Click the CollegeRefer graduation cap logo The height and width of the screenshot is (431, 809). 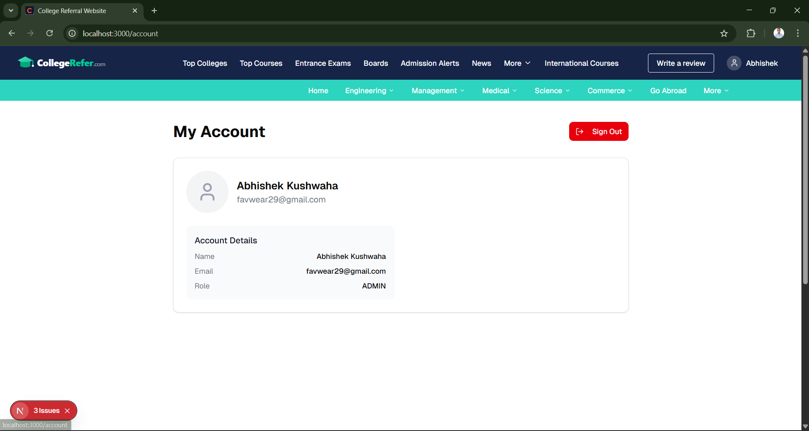click(x=25, y=63)
